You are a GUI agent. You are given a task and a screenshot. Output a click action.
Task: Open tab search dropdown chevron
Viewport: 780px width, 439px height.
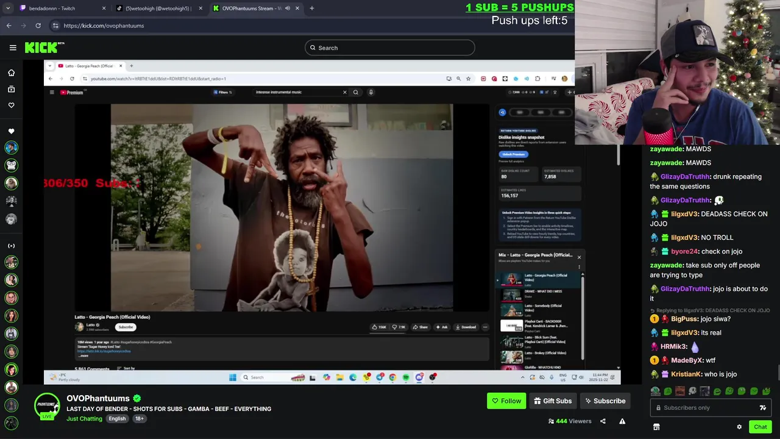pos(8,8)
